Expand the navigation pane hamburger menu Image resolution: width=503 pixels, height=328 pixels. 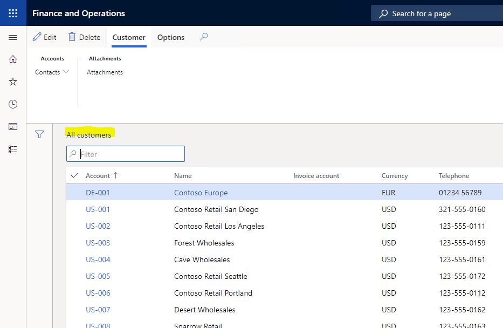coord(13,38)
